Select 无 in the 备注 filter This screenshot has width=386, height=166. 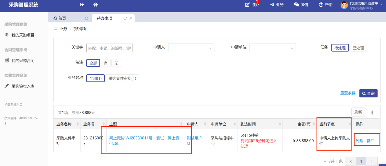click(116, 63)
